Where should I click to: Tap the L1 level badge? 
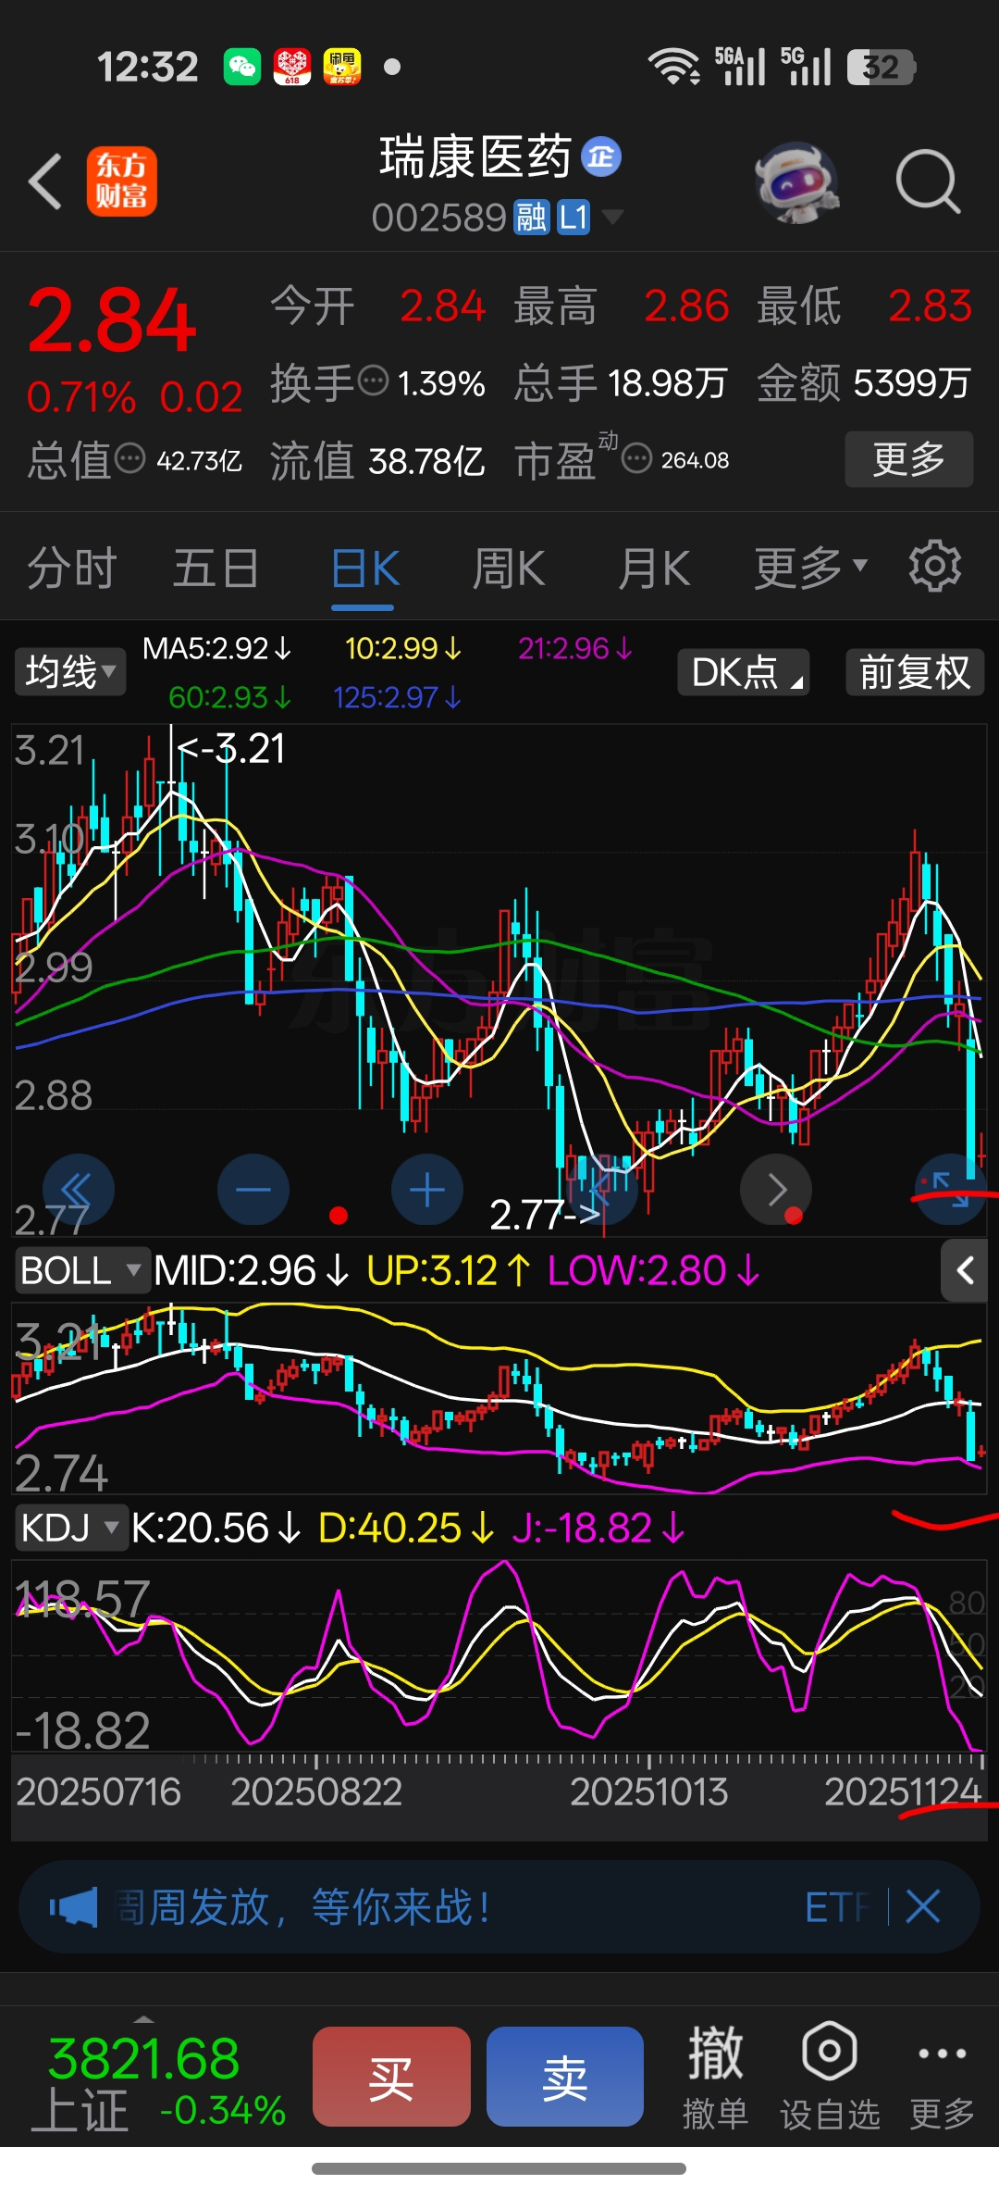point(573,218)
